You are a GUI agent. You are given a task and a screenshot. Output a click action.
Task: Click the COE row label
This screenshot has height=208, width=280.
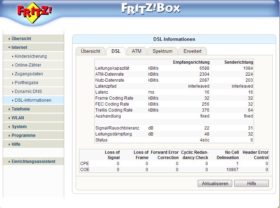click(x=85, y=169)
